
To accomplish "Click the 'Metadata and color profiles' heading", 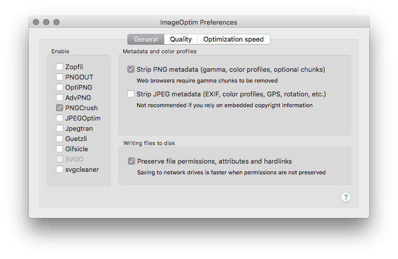I will 160,51.
